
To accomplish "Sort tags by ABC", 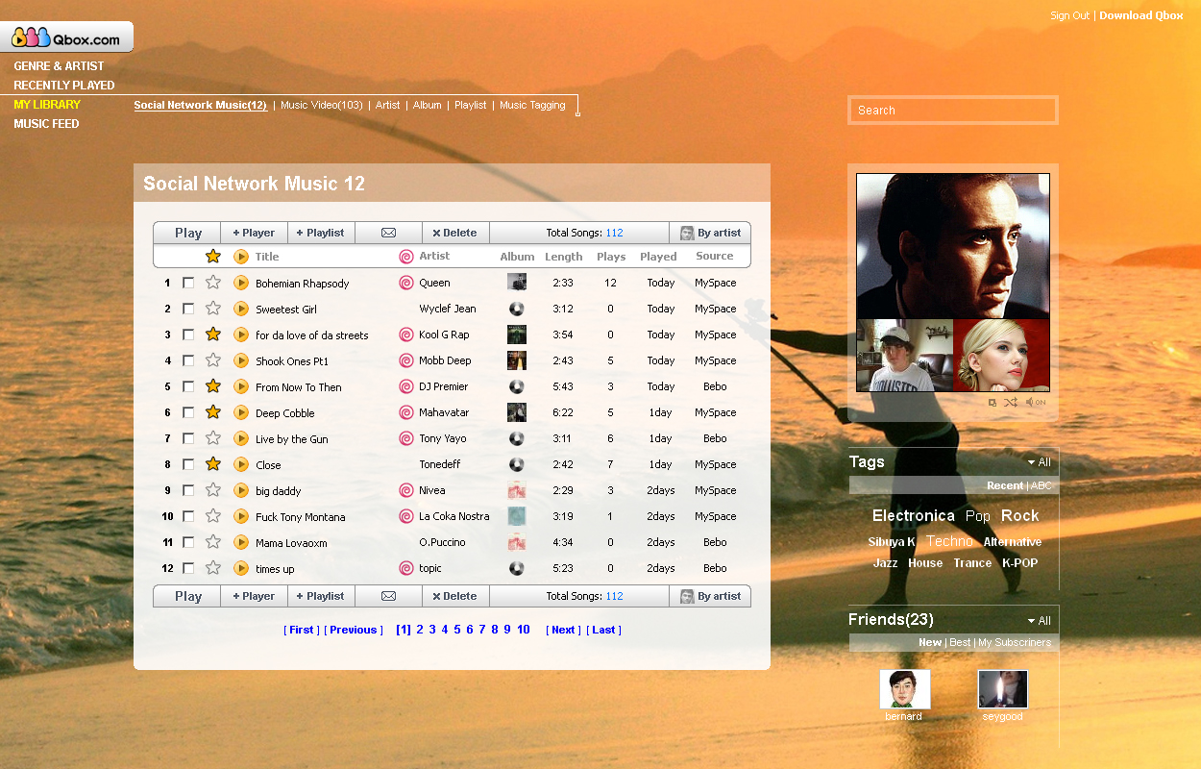I will pos(1042,485).
